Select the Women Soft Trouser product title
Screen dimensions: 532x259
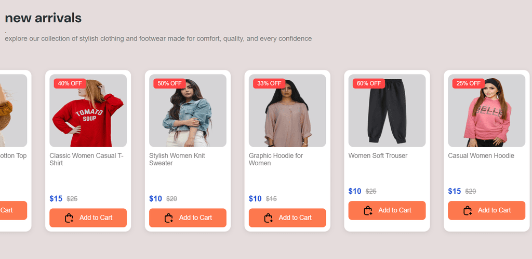tap(378, 155)
